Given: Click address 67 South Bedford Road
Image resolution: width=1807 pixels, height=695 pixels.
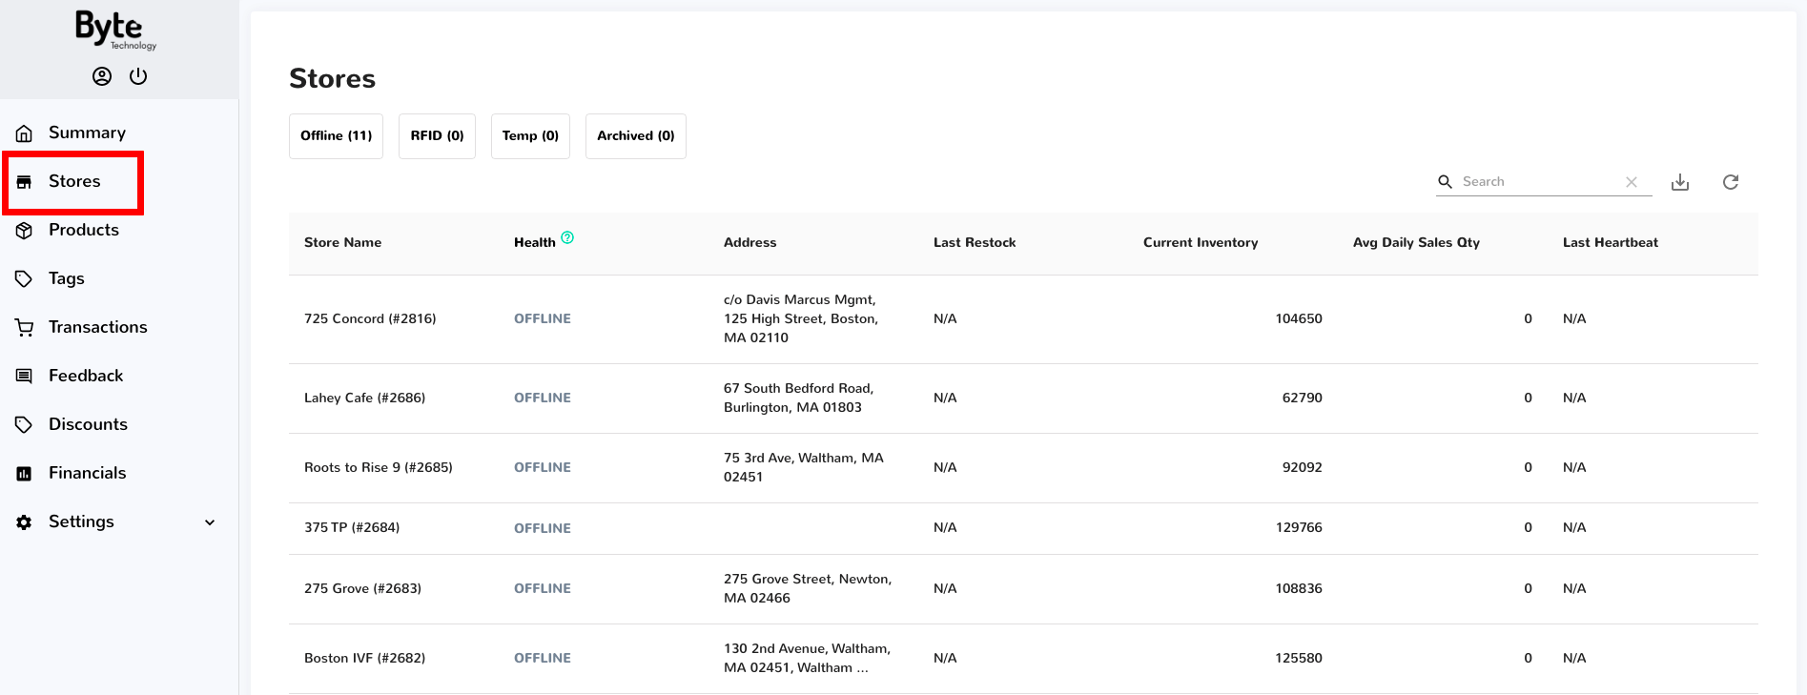Looking at the screenshot, I should pos(798,399).
